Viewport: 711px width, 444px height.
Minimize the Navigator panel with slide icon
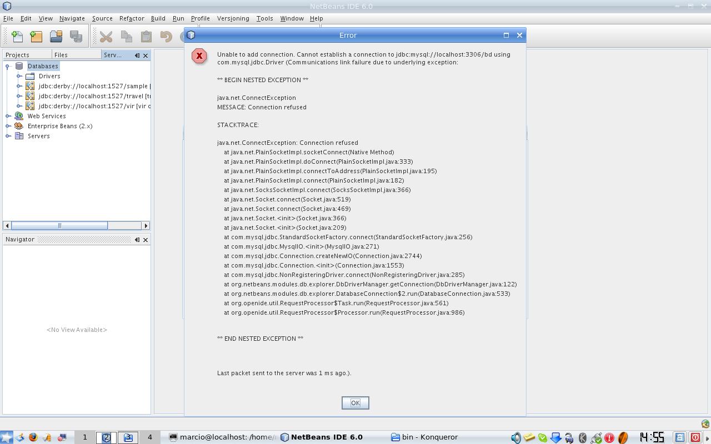[137, 240]
